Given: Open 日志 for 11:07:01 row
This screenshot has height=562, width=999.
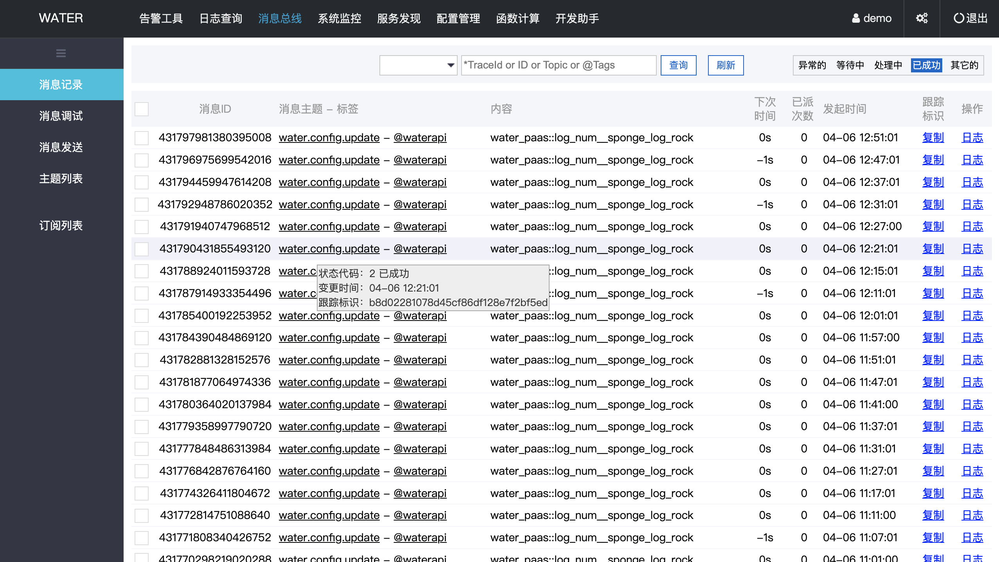Looking at the screenshot, I should (972, 538).
